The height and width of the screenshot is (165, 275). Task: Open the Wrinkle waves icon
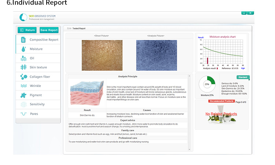[x=23, y=86]
